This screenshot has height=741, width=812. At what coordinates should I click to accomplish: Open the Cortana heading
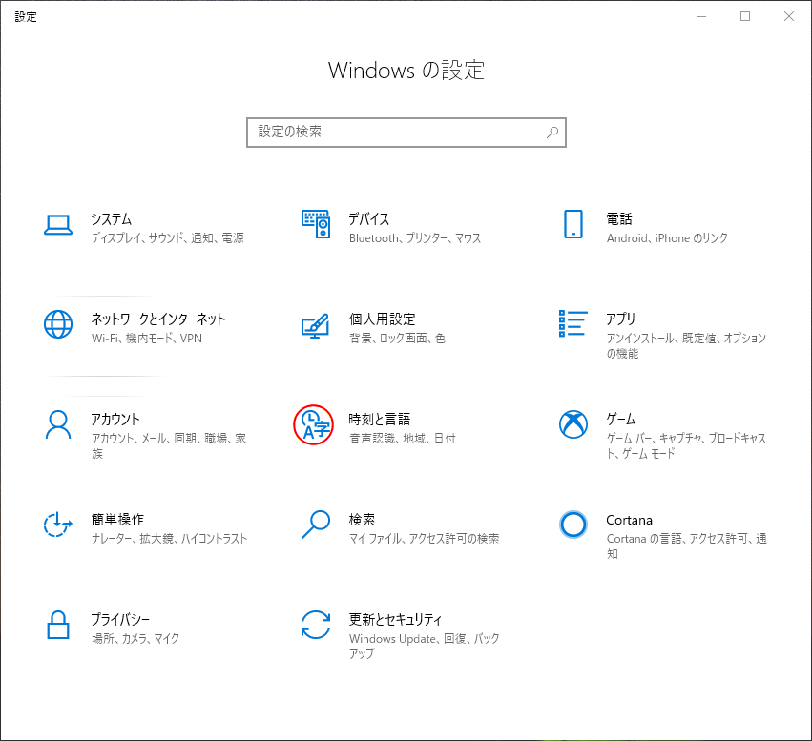click(x=629, y=520)
